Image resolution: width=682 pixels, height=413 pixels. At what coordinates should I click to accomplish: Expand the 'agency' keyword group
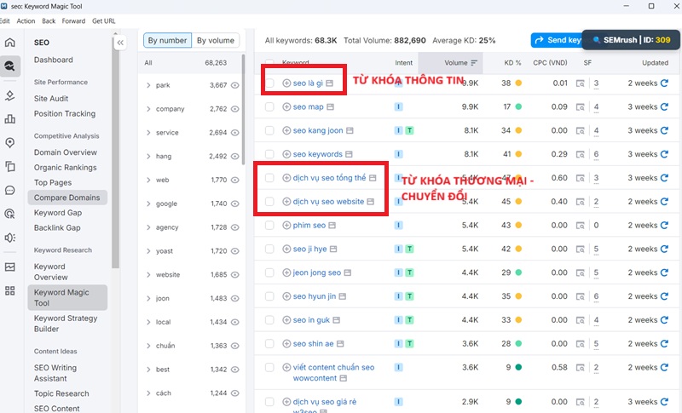tap(148, 227)
